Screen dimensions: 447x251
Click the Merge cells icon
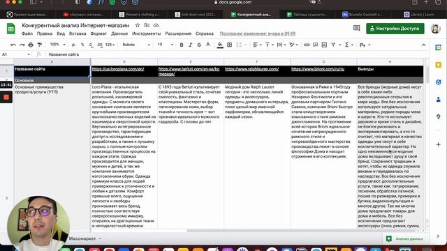pyautogui.click(x=239, y=45)
